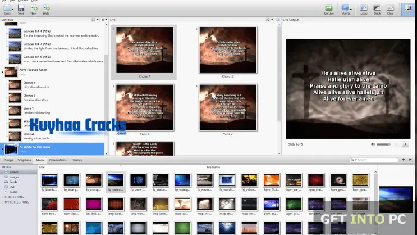Toggle the Black screen button
Screen dimensions: 417x235
point(377,9)
